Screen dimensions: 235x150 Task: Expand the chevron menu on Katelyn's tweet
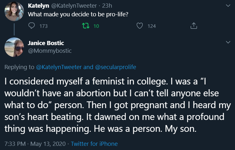pos(228,6)
